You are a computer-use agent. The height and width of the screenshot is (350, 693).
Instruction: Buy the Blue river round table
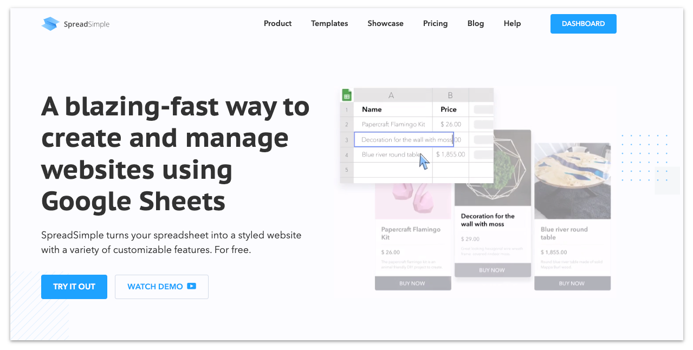click(572, 283)
